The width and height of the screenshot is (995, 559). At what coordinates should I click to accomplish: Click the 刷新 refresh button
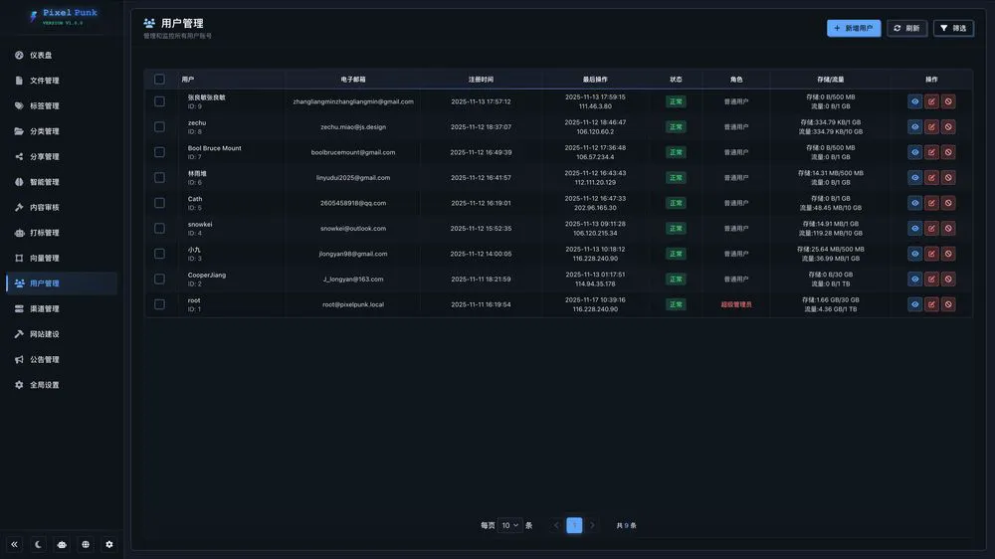(x=905, y=28)
